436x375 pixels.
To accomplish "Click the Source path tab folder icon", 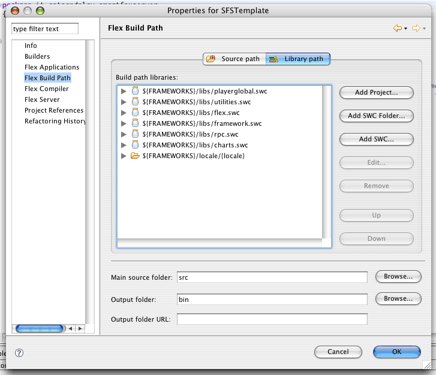I will pos(211,59).
